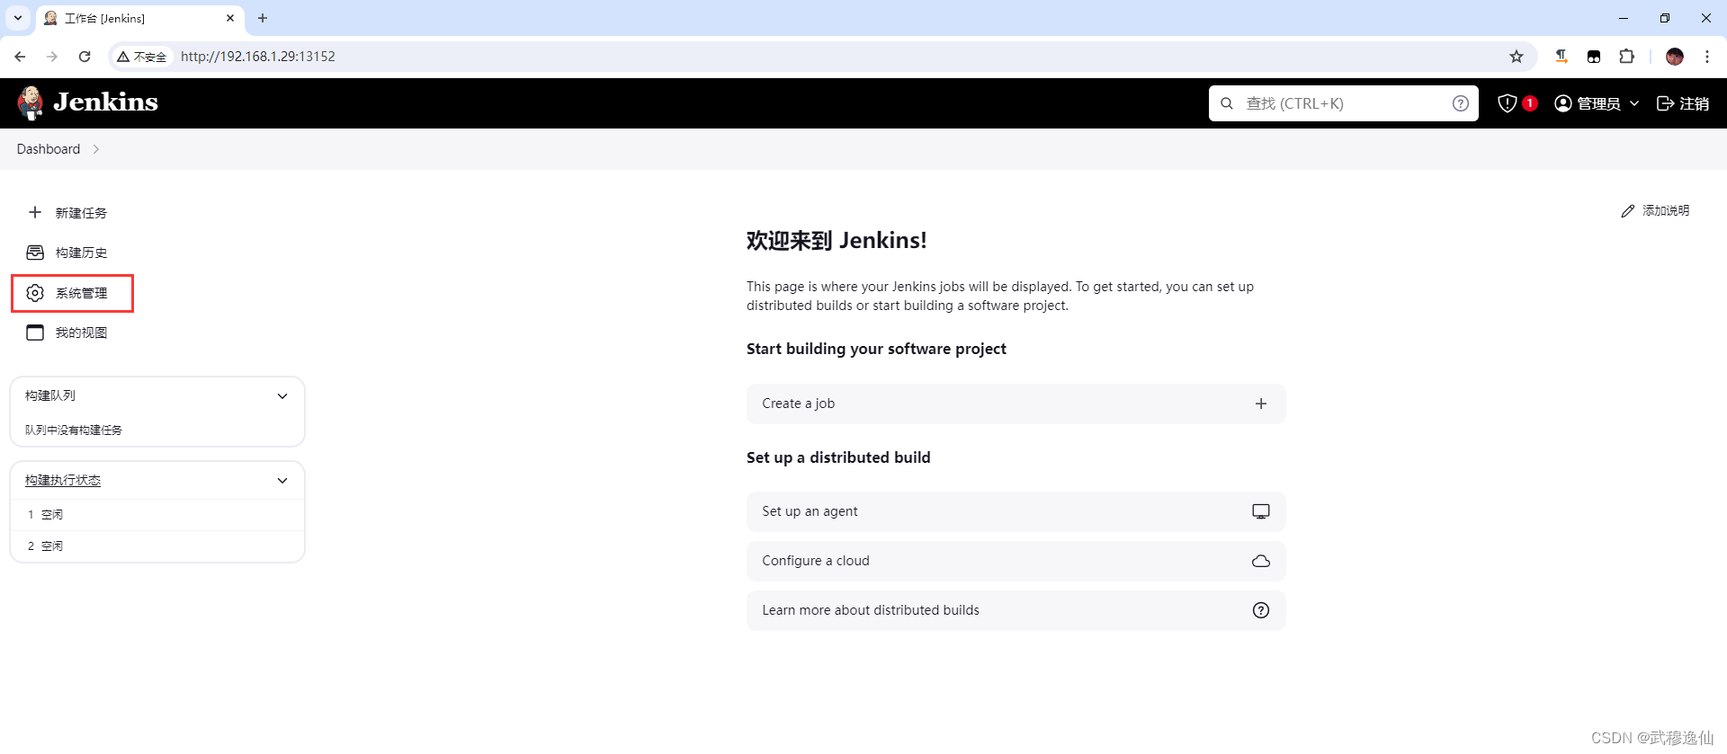Image resolution: width=1727 pixels, height=754 pixels.
Task: Click the 不安全 site security warning
Action: (x=142, y=57)
